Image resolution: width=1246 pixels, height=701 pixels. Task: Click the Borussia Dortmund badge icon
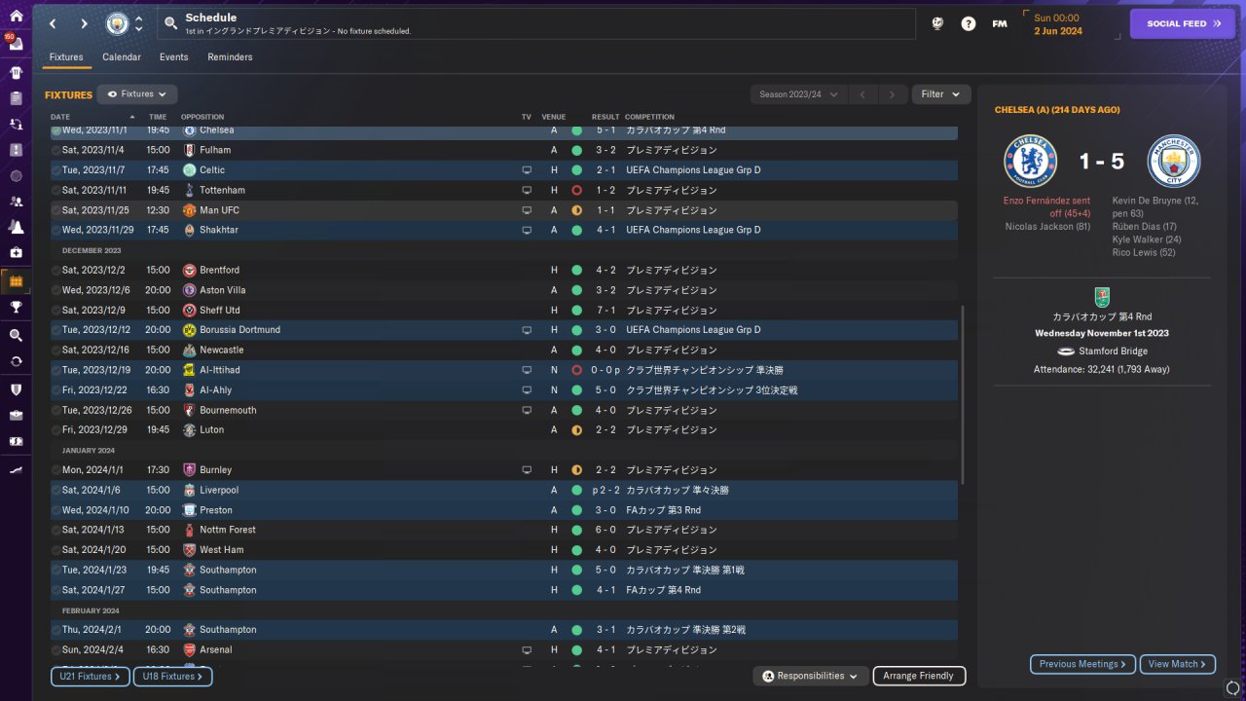pyautogui.click(x=190, y=330)
